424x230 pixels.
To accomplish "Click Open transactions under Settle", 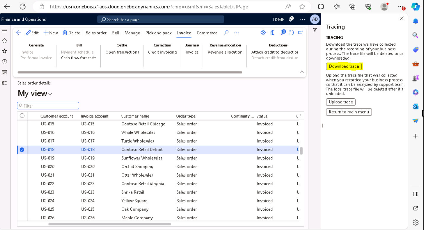I will (x=122, y=52).
